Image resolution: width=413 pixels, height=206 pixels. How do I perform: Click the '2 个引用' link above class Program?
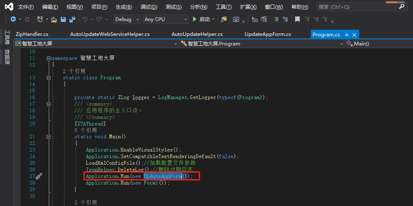(74, 71)
